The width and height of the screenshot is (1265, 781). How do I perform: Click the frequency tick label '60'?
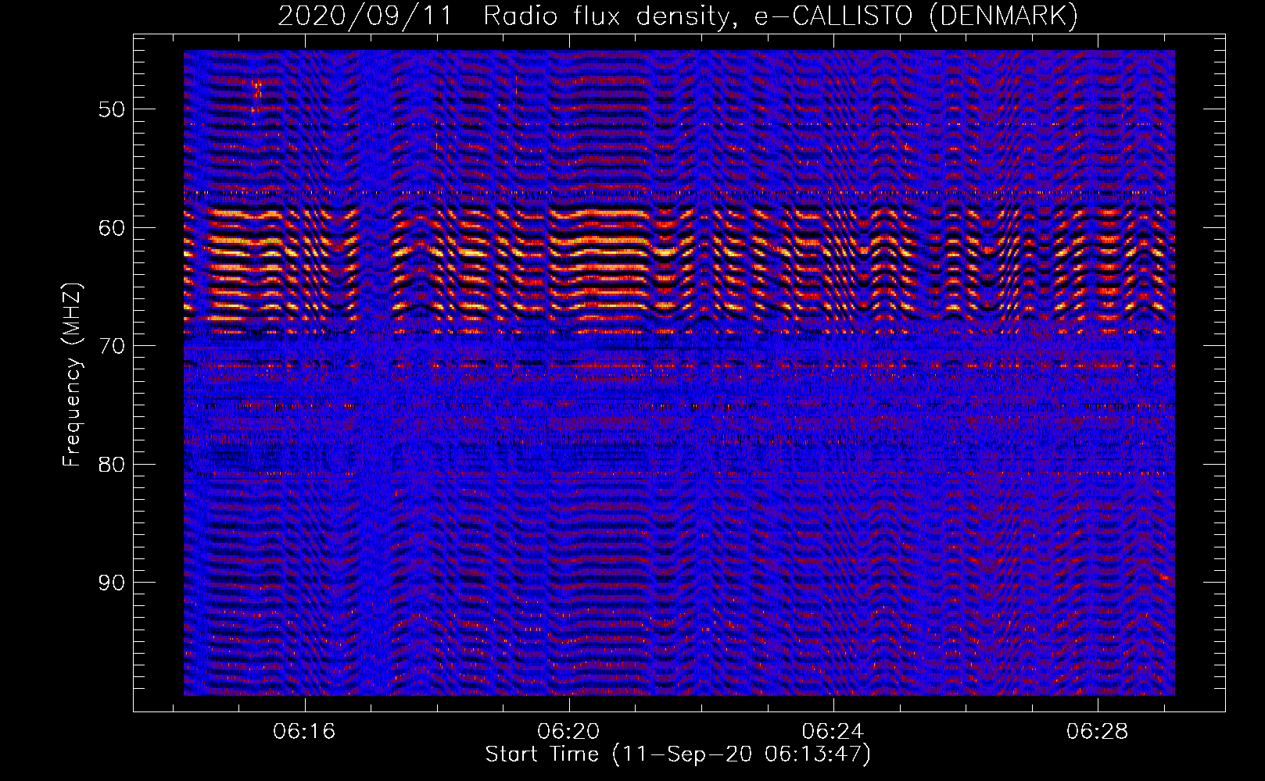pyautogui.click(x=112, y=228)
